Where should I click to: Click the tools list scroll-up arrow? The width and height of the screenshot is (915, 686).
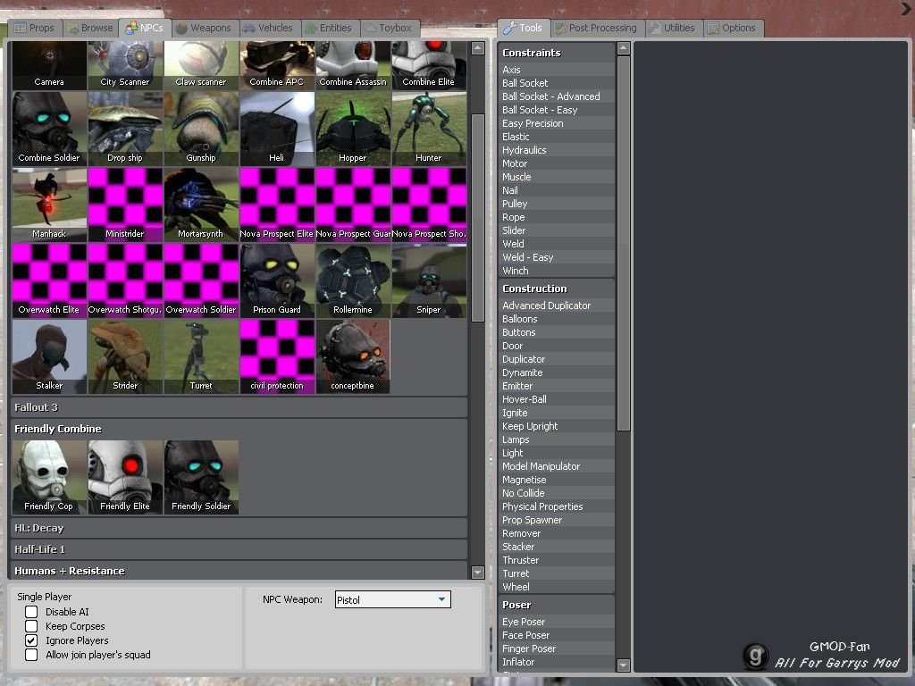pyautogui.click(x=623, y=48)
